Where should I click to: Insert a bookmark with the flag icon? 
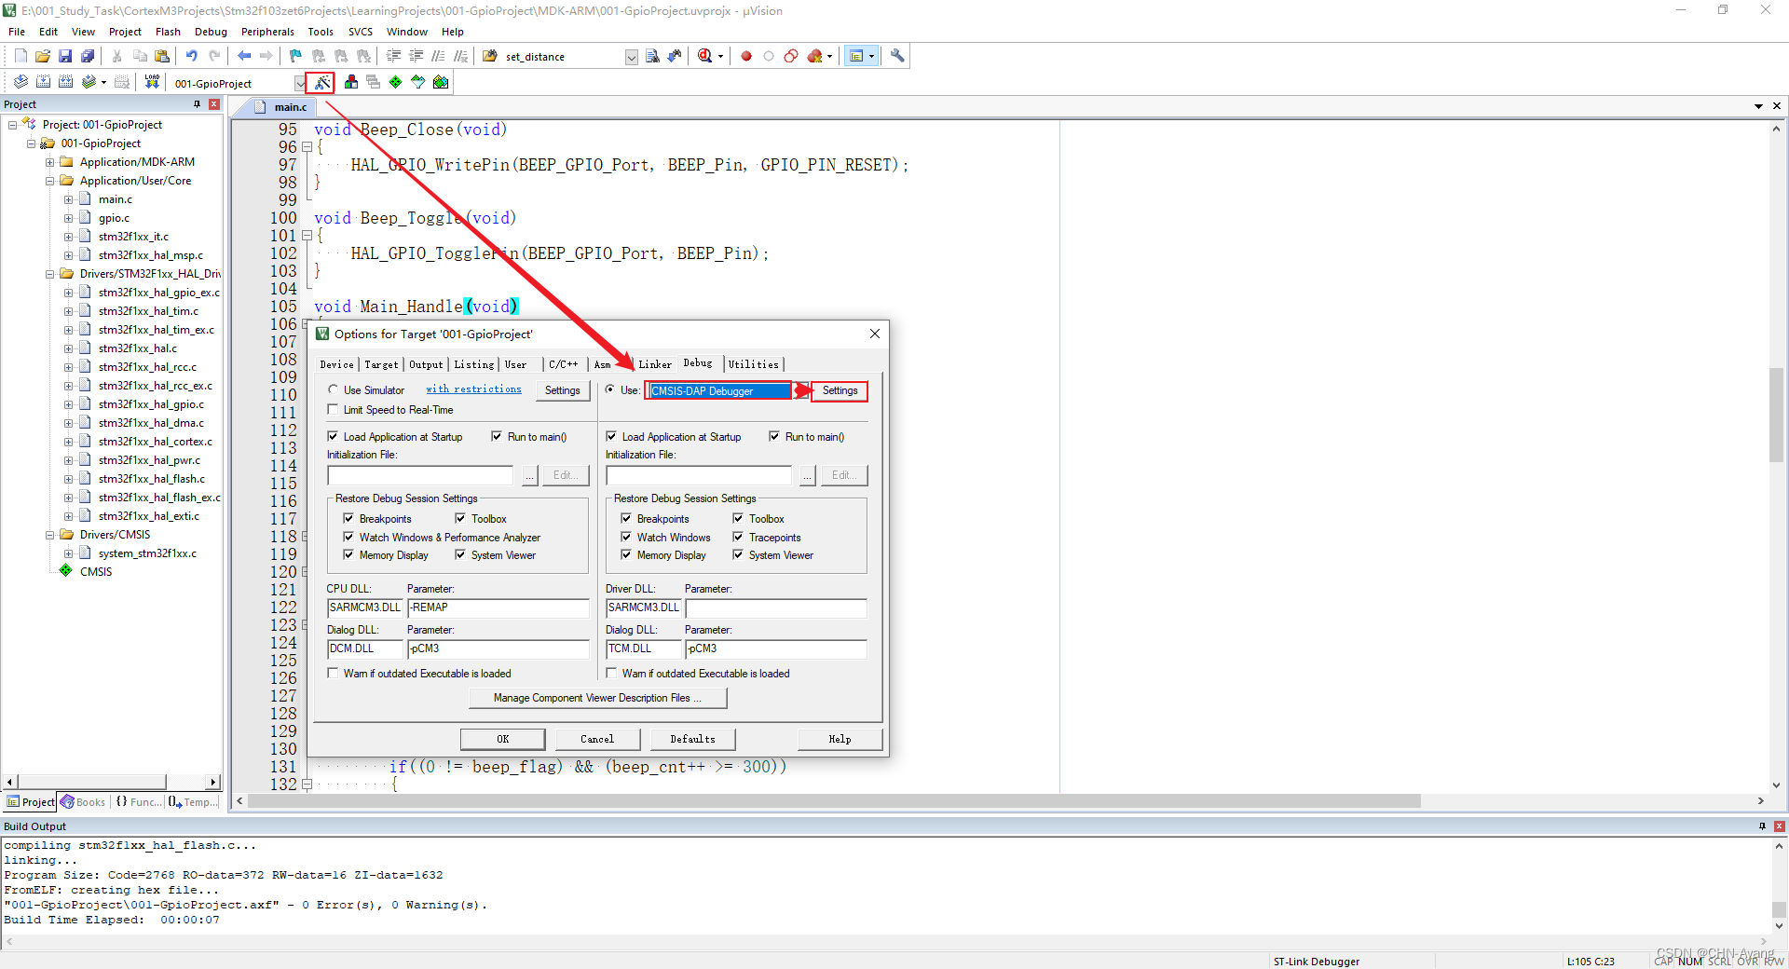(x=295, y=56)
